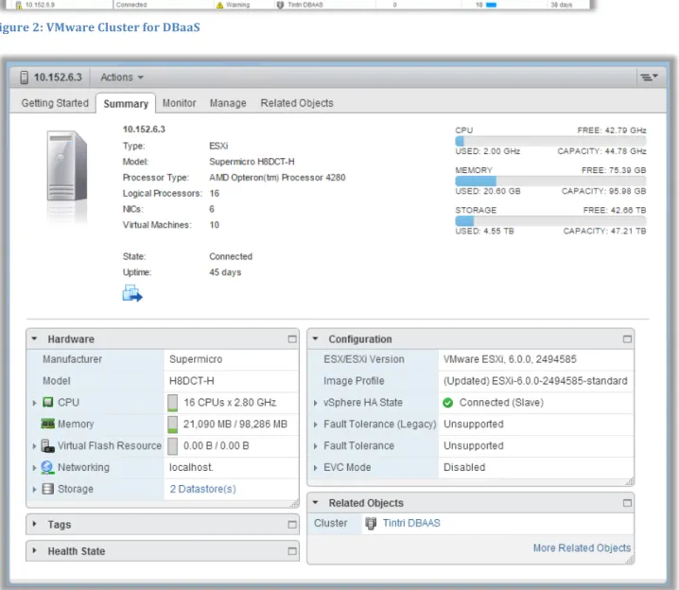Click the host icon next to 10.152.6.3 title
Image resolution: width=679 pixels, height=590 pixels.
25,78
